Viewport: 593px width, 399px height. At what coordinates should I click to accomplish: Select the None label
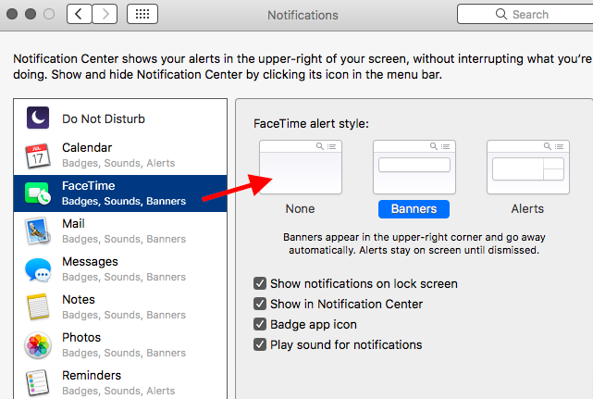301,208
